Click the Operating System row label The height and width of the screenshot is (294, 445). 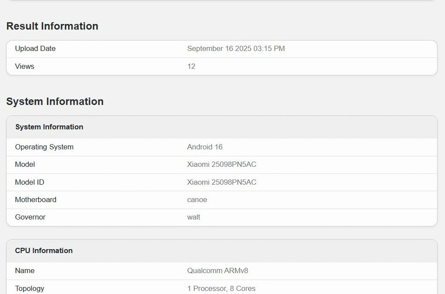coord(44,147)
